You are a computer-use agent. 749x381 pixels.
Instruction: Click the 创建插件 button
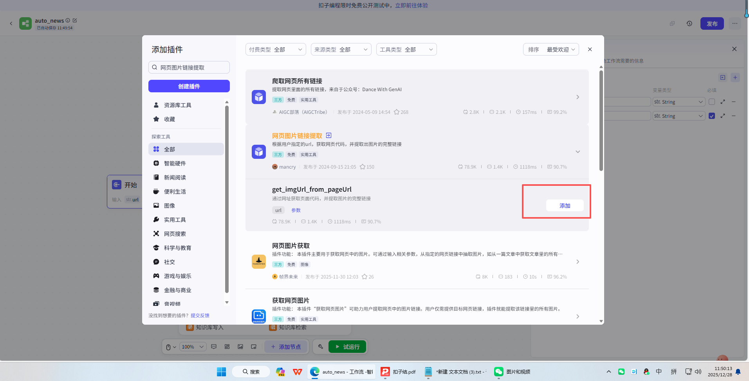[189, 86]
